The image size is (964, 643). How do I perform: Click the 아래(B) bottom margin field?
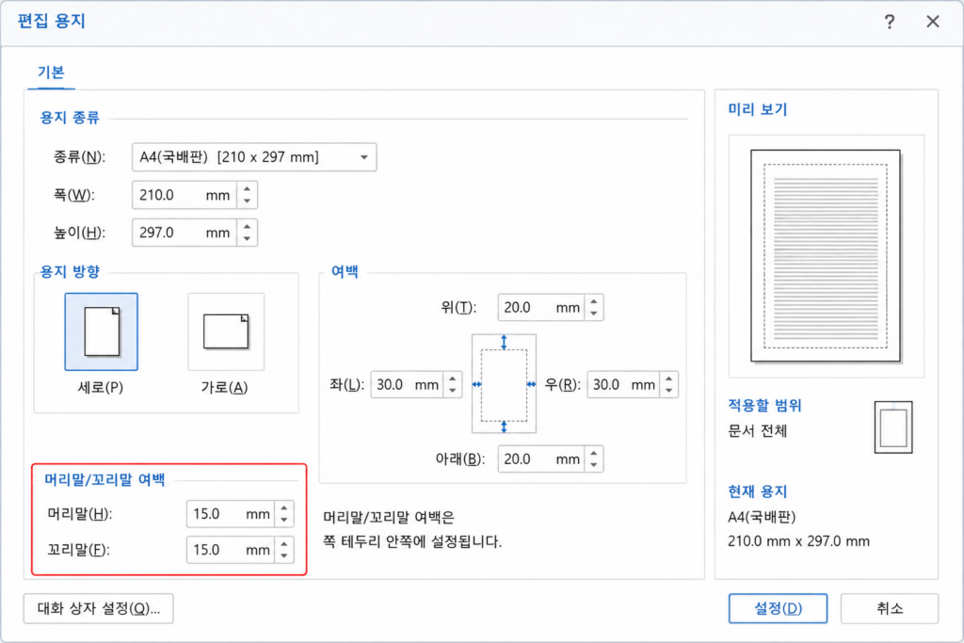pos(541,459)
